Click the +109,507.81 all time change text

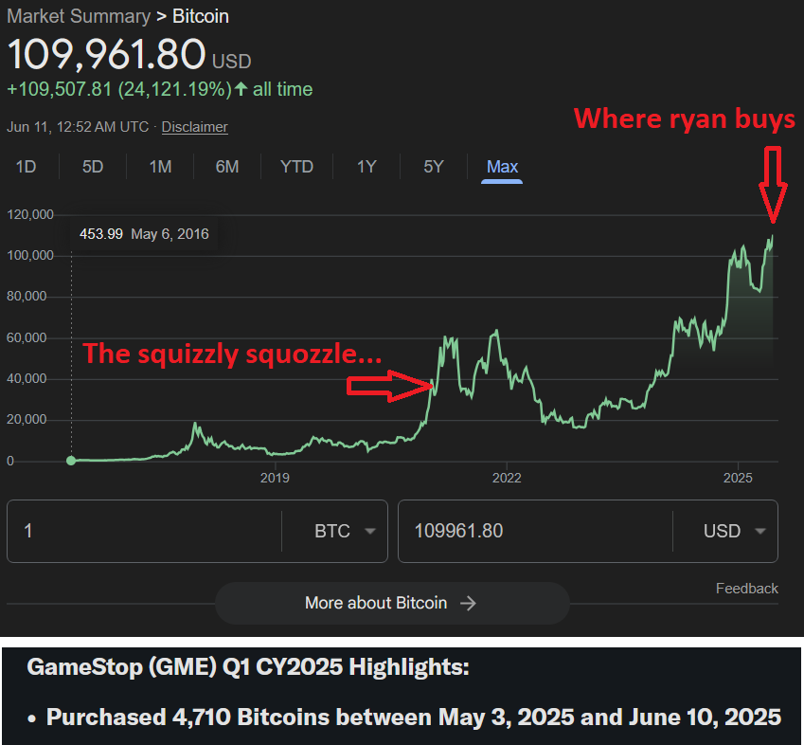tap(159, 89)
